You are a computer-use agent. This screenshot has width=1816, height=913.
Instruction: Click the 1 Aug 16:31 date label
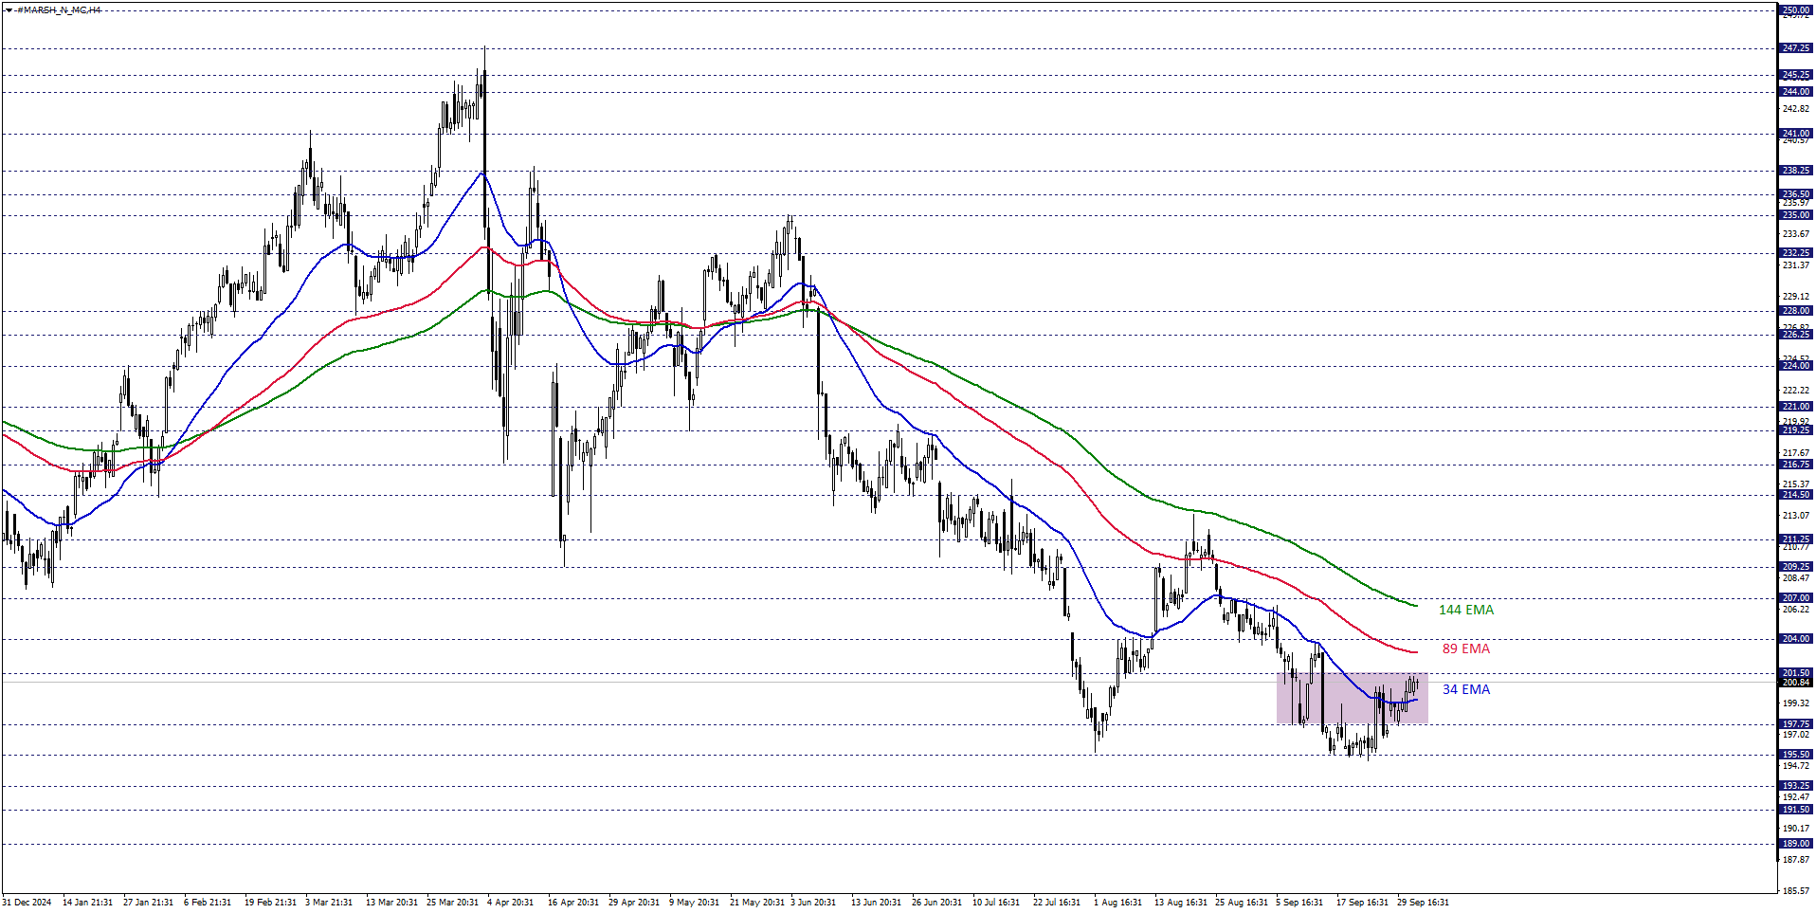pos(1117,902)
